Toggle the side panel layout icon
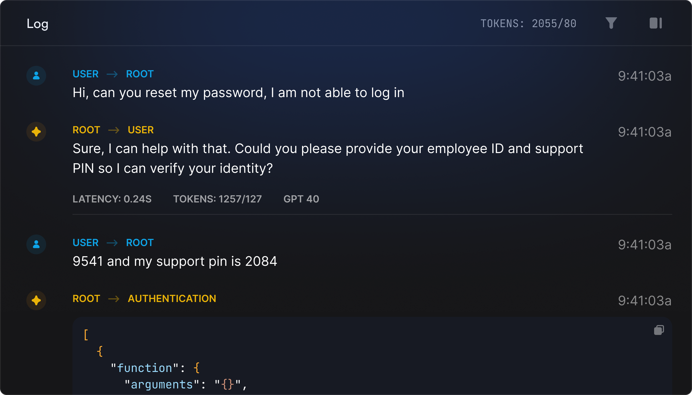692x395 pixels. click(x=656, y=23)
